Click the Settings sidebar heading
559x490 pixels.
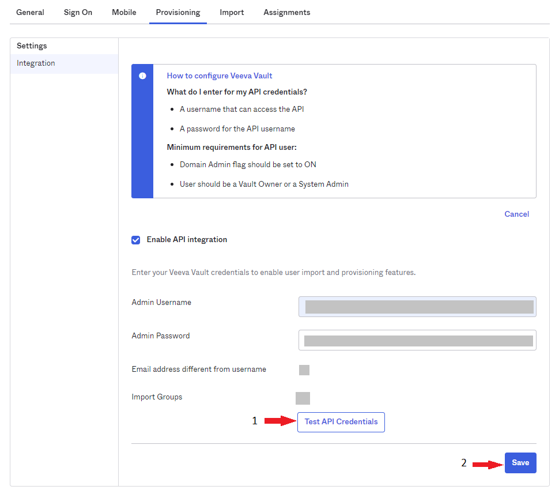(32, 46)
